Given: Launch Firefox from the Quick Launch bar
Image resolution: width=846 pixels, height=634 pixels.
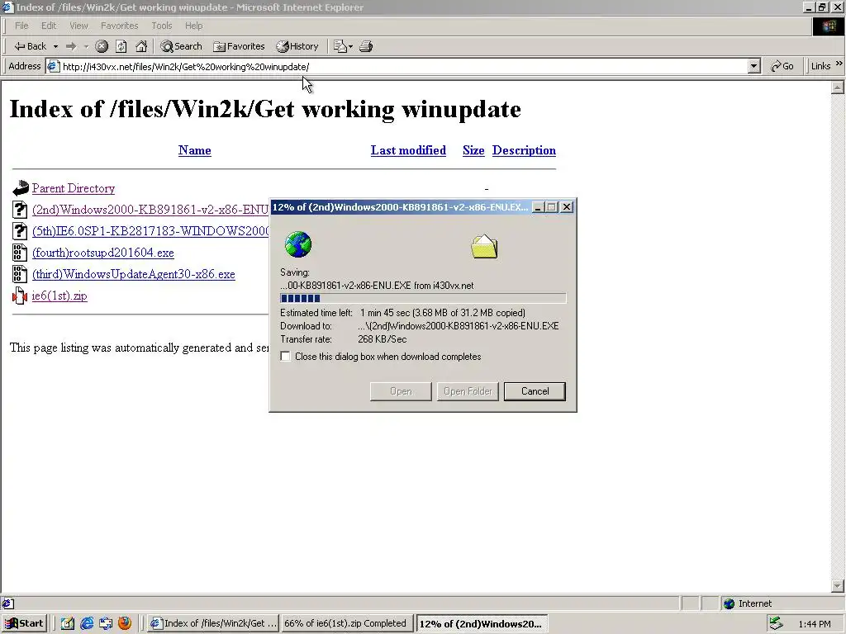Looking at the screenshot, I should [125, 623].
